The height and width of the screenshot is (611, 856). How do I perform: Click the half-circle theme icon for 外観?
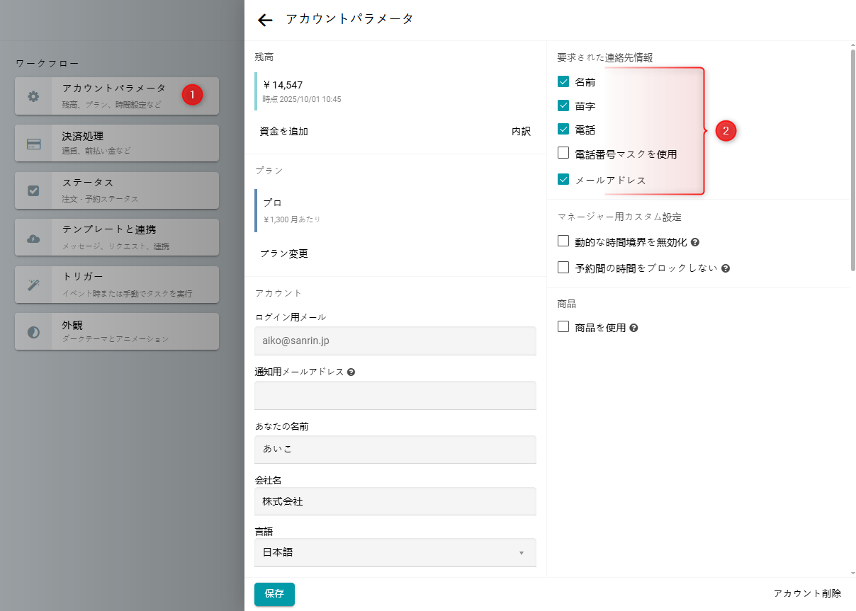[x=33, y=332]
